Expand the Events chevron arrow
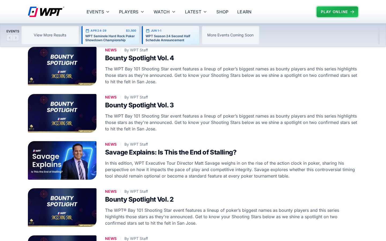Screen dimensions: 386x241 [108, 12]
